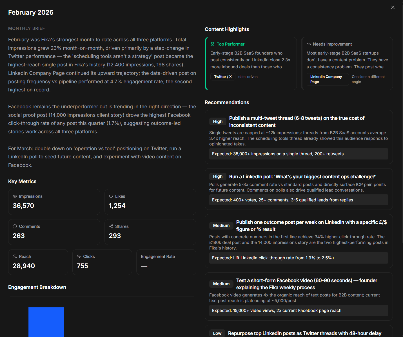Click the Medium badge on the outcome post recommendation
This screenshot has height=337, width=403.
(221, 225)
